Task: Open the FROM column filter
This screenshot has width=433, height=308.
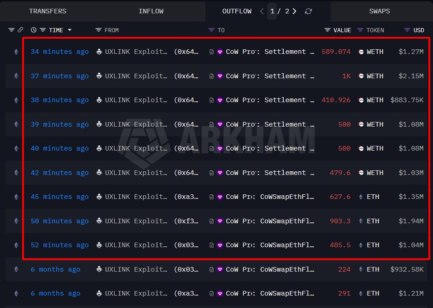Action: 98,30
